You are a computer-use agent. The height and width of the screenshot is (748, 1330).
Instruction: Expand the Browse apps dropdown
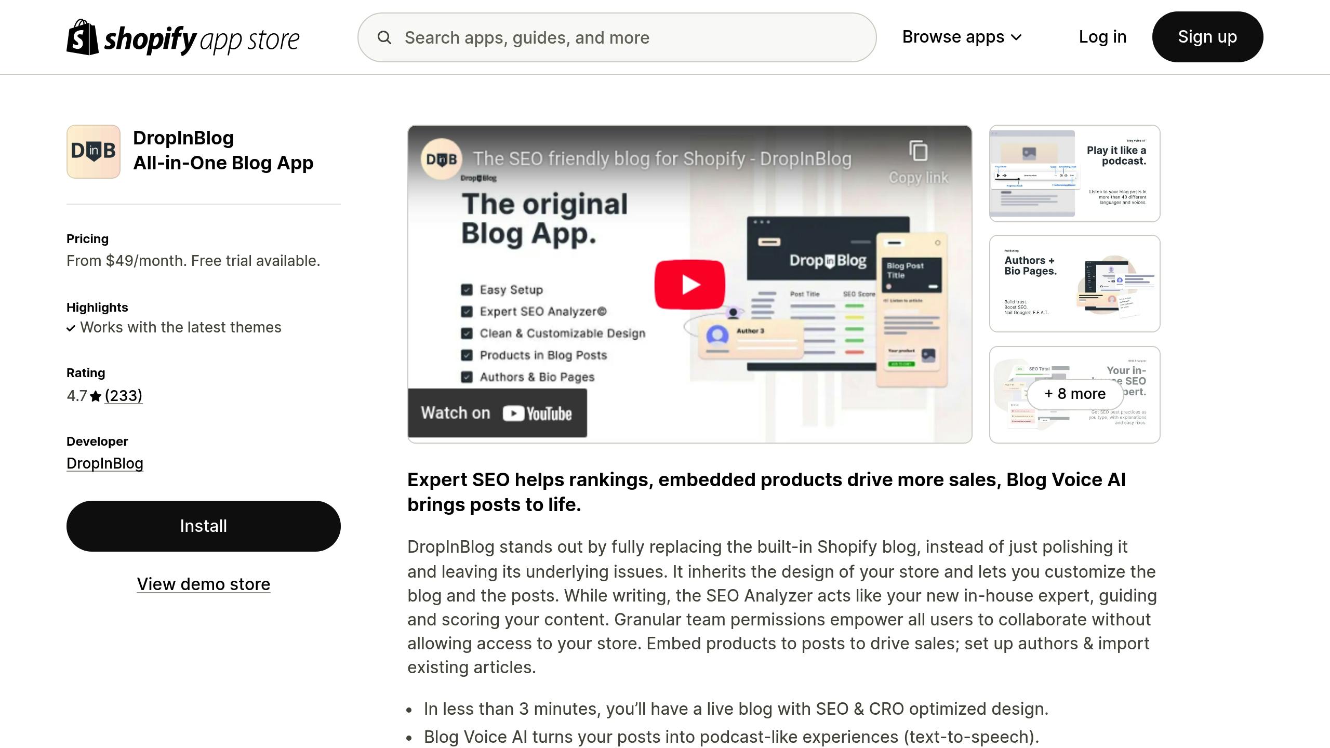[x=962, y=37]
